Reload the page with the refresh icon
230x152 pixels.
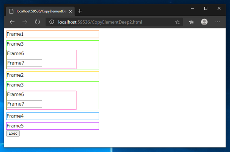pos(38,22)
